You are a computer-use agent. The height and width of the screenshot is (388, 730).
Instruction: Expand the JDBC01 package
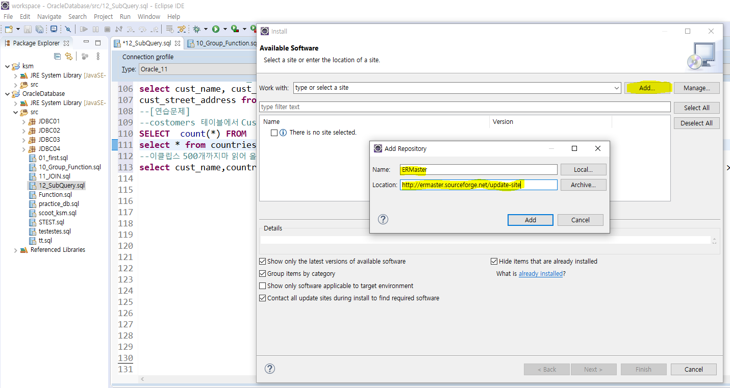tap(23, 121)
